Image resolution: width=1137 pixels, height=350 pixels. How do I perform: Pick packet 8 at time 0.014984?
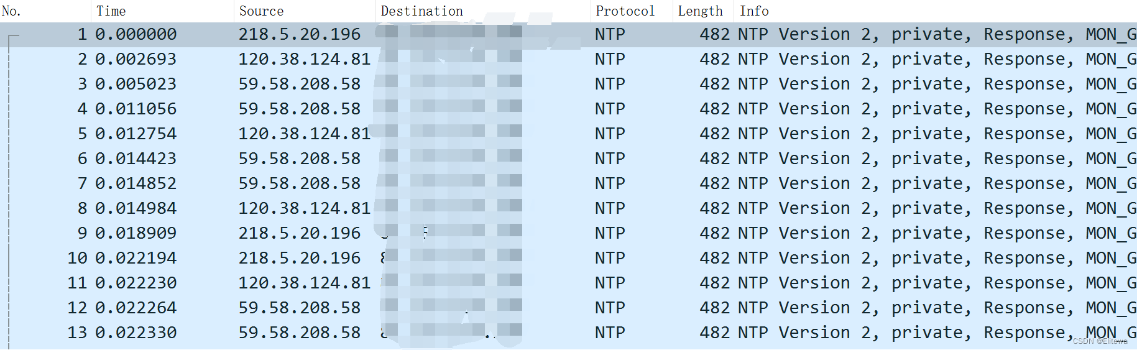(136, 209)
